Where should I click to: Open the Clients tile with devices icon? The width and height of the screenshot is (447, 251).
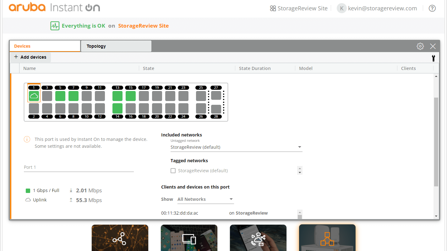tap(189, 238)
